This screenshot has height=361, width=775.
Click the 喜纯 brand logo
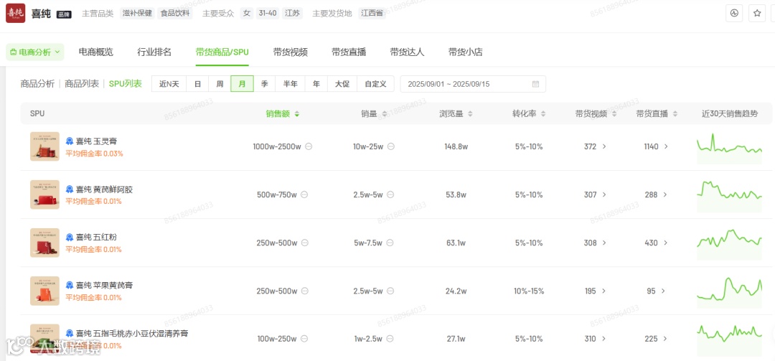click(15, 14)
